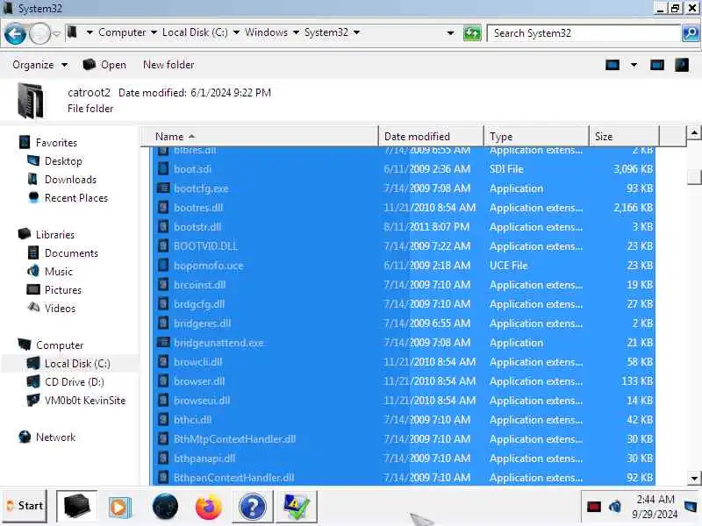Select Pictures library
This screenshot has height=526, width=702.
coord(62,290)
